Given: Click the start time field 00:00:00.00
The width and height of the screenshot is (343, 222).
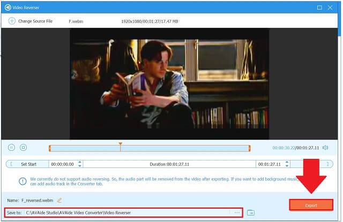Looking at the screenshot, I should click(62, 164).
